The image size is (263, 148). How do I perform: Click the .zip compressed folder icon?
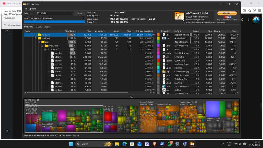point(164,72)
